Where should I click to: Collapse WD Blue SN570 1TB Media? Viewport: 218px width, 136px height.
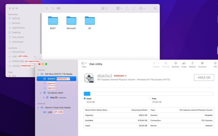click(x=38, y=74)
